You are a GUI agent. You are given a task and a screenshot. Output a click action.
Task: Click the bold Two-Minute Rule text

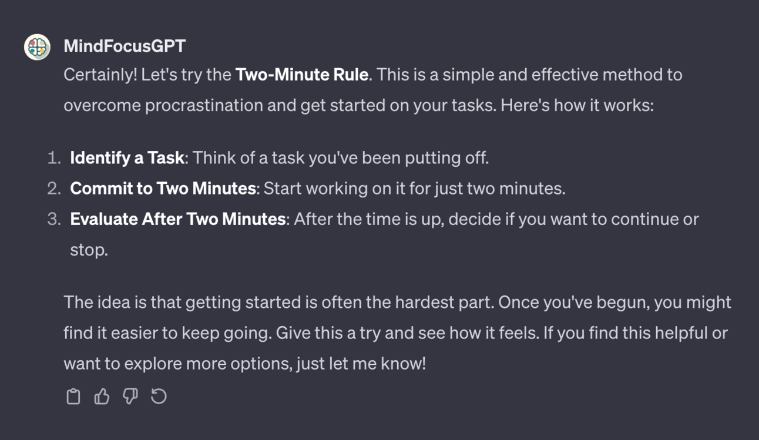(x=302, y=75)
